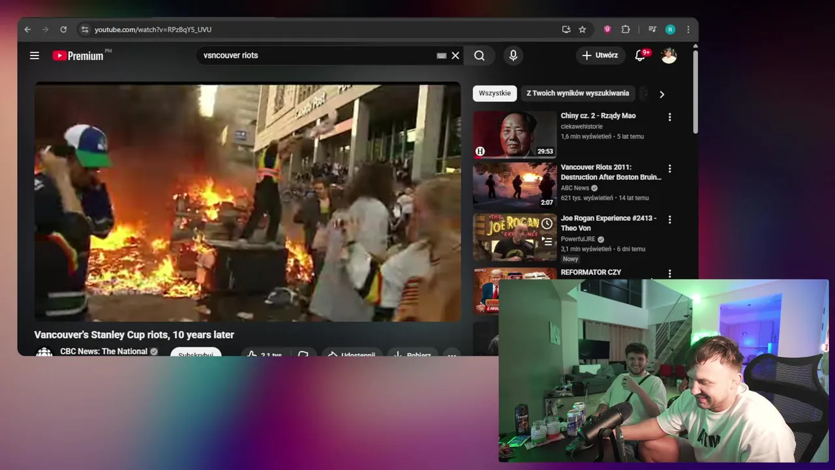Open 'REFORMATOR CZY' video title

pos(591,272)
